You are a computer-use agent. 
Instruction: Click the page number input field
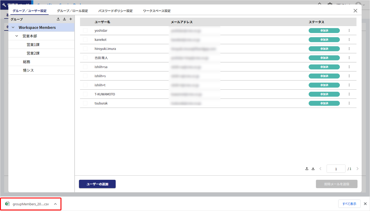[336, 169]
